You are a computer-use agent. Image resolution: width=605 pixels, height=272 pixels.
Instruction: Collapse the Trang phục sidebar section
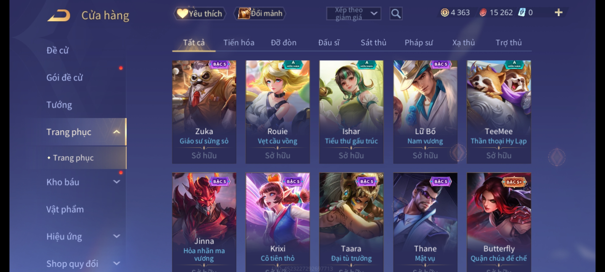point(117,132)
